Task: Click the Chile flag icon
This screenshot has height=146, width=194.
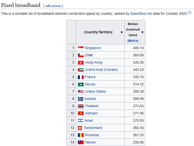Action: [81, 55]
